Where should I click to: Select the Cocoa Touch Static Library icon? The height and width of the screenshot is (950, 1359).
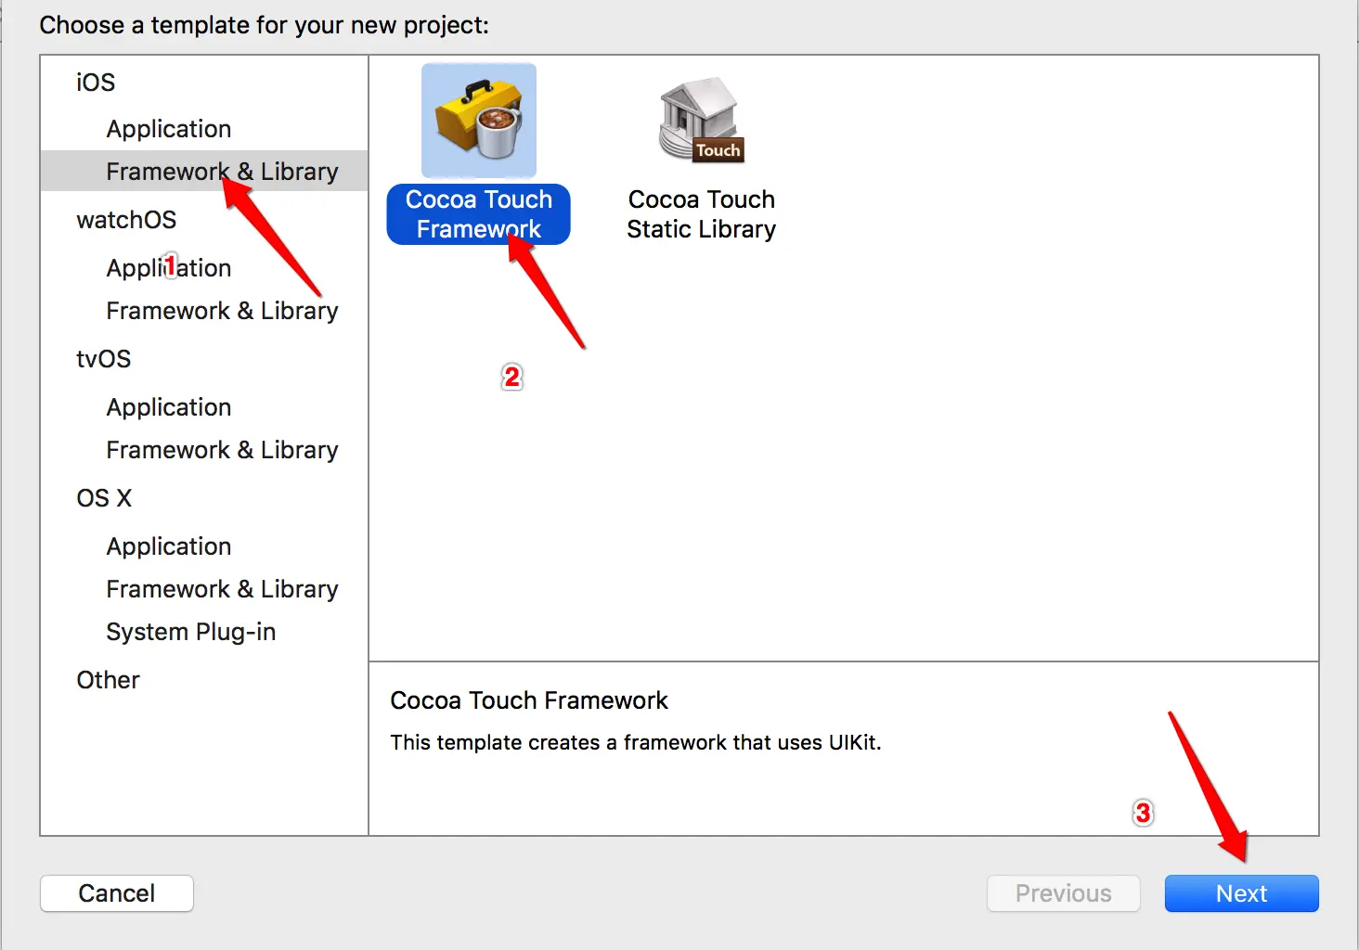(702, 120)
